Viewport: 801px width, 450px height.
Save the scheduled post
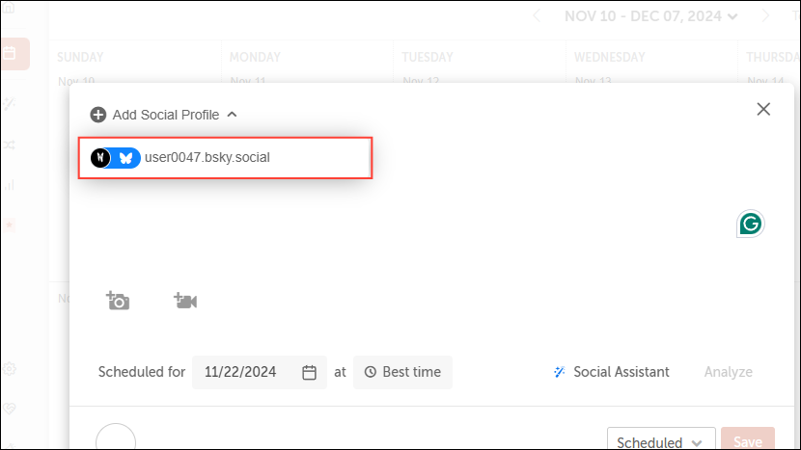point(747,439)
